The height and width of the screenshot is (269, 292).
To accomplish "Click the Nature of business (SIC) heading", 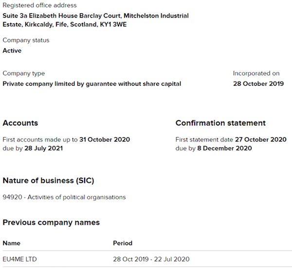I will click(x=48, y=180).
